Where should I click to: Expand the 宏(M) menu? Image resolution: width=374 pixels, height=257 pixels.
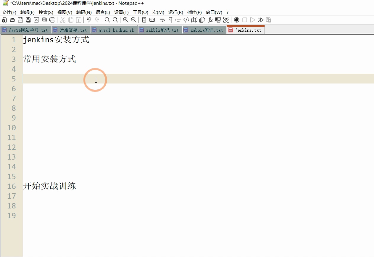pos(158,12)
